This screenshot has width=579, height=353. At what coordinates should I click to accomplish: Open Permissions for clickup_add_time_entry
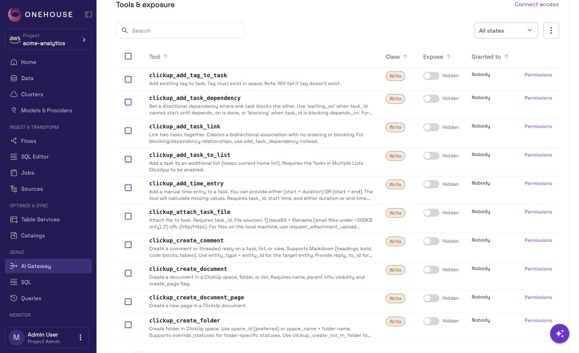(538, 183)
